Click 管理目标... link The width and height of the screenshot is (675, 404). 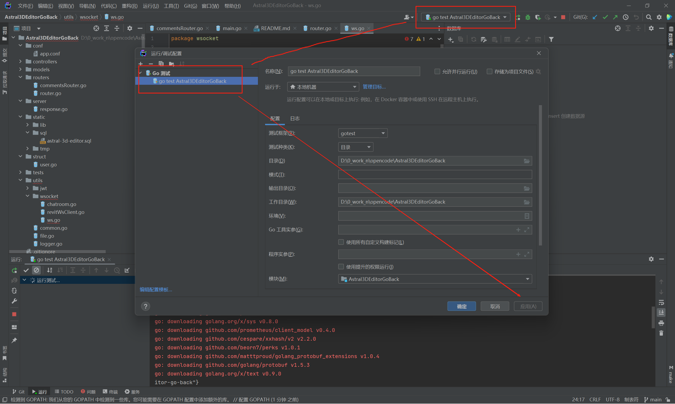[374, 87]
